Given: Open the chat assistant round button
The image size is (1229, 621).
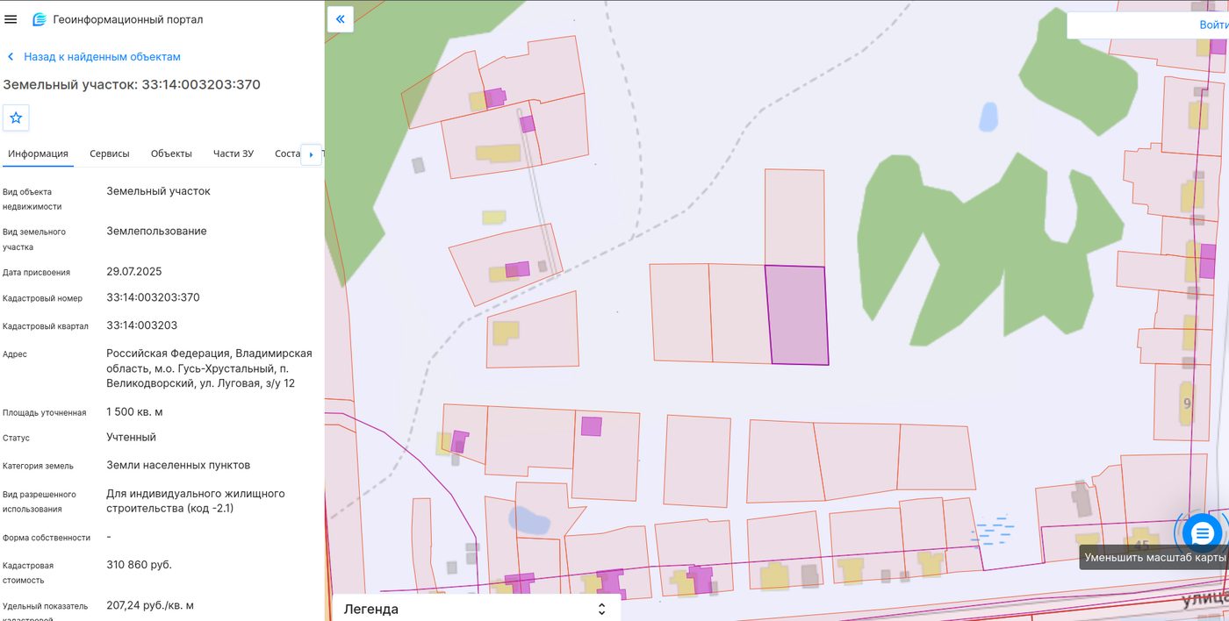Looking at the screenshot, I should (x=1202, y=532).
